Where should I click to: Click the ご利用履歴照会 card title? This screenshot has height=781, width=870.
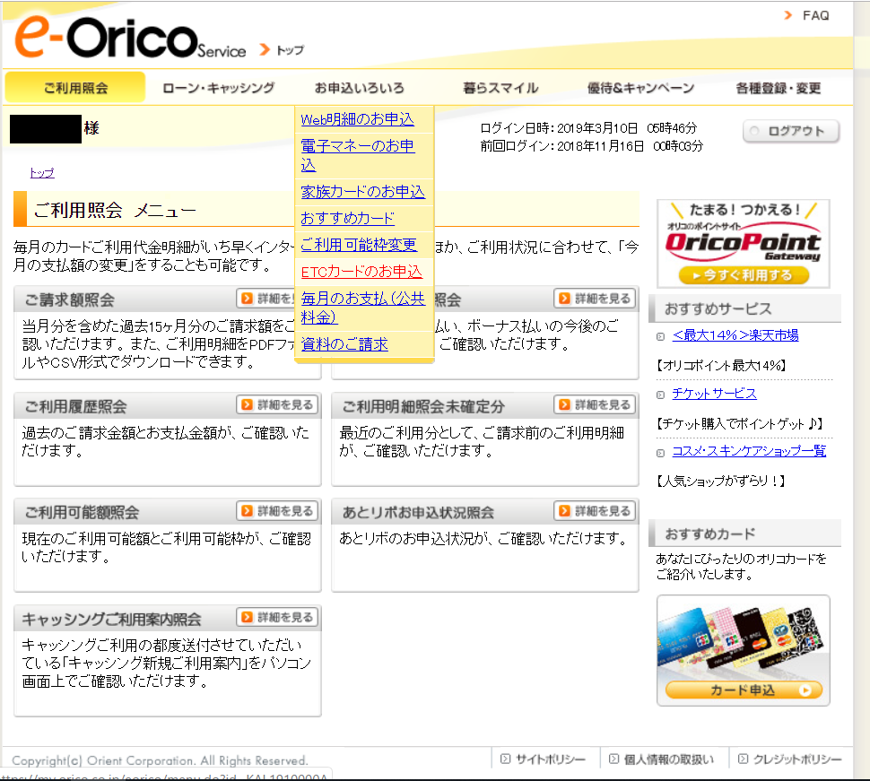[75, 406]
